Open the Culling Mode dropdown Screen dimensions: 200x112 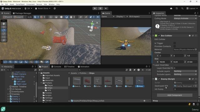(185, 18)
